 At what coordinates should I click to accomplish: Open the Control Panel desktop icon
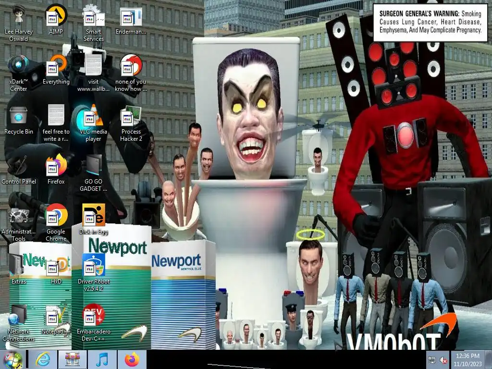pos(19,170)
